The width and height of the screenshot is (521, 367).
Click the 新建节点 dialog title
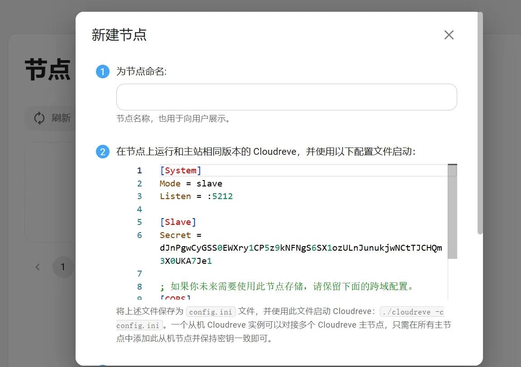tap(119, 35)
